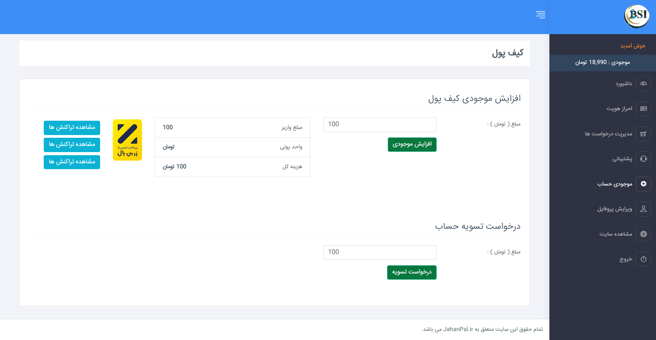Click the BSI logo in the header
The image size is (656, 340).
(637, 16)
